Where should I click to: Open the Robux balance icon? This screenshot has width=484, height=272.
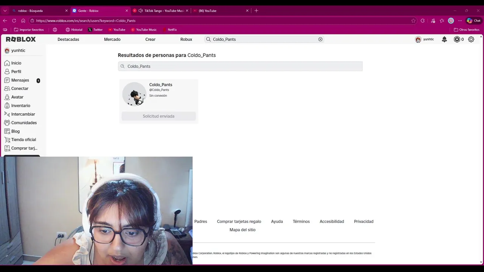click(x=457, y=39)
